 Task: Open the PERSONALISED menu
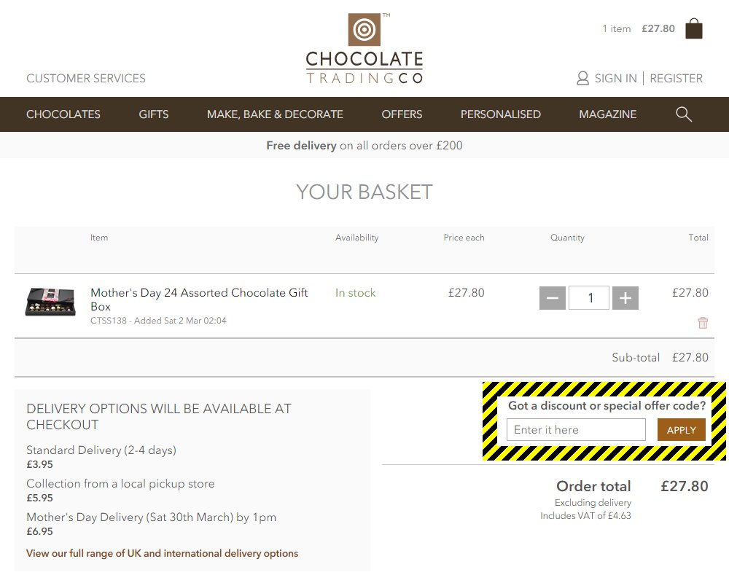pos(501,114)
